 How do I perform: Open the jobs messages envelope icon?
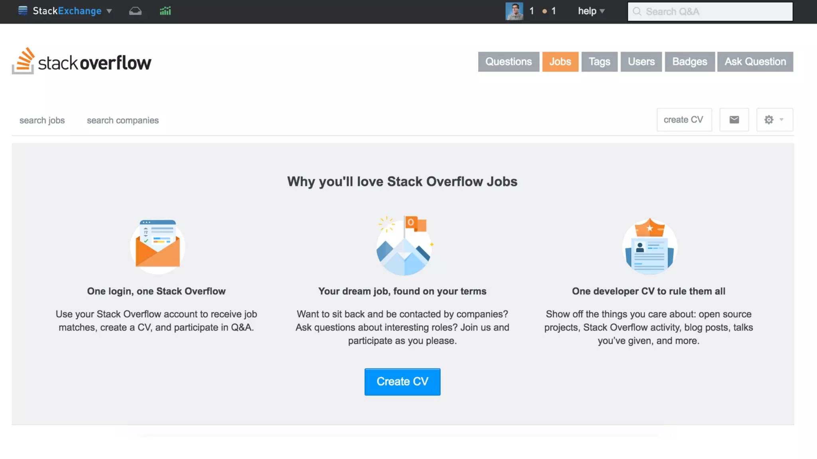(734, 120)
